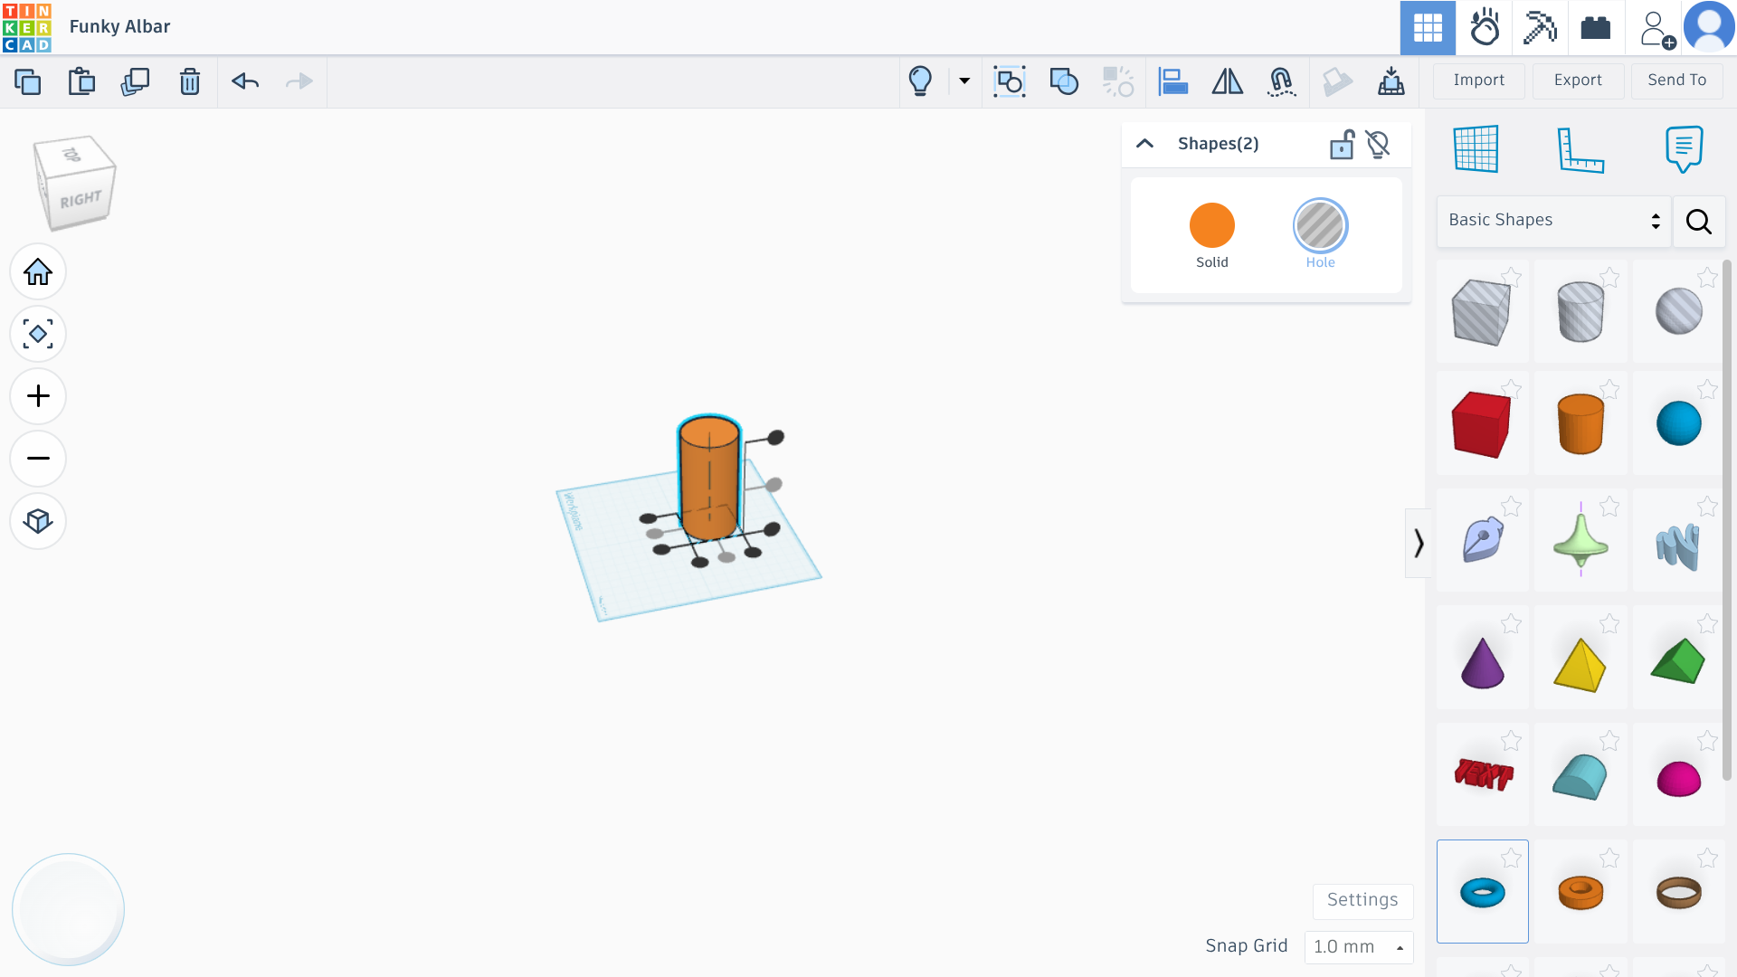Collapse the Shapes(2) inspector panel

point(1144,144)
